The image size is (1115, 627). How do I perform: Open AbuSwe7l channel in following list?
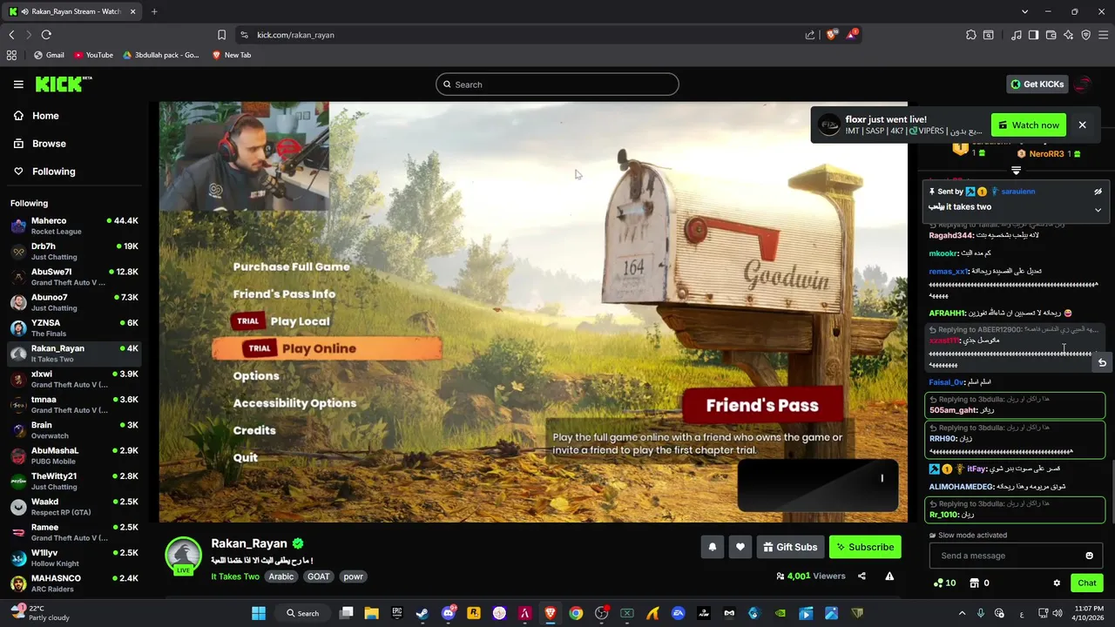(74, 277)
